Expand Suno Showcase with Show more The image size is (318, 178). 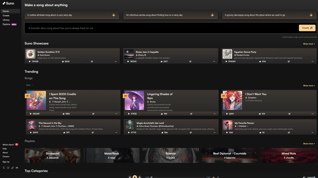click(309, 44)
